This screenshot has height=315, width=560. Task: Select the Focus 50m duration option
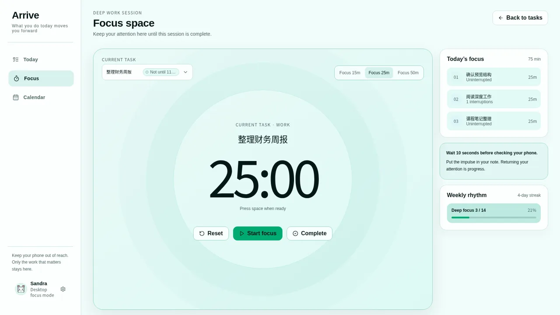[408, 73]
